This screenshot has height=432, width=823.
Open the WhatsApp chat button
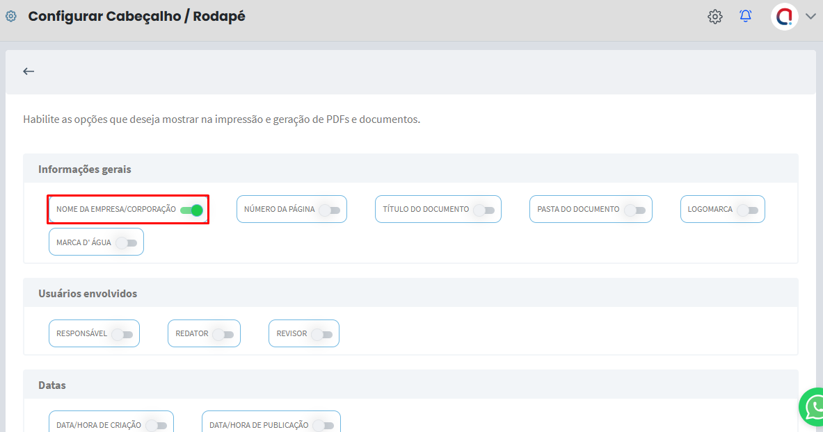tap(813, 407)
